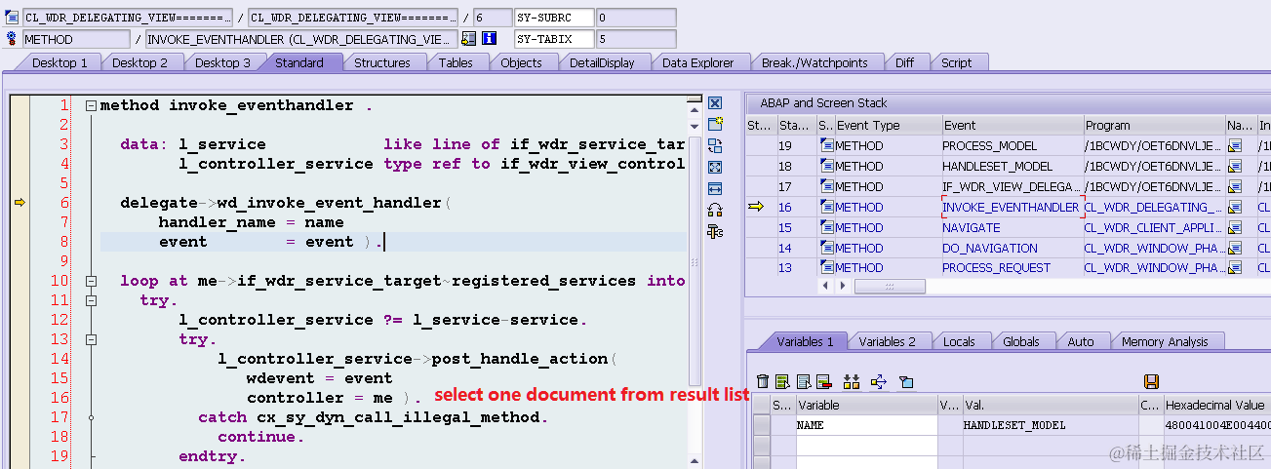
Task: Click the floppy disk Save icon above Hexadecimal Value
Action: 1151,381
